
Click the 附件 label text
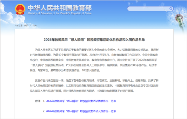click(38, 101)
